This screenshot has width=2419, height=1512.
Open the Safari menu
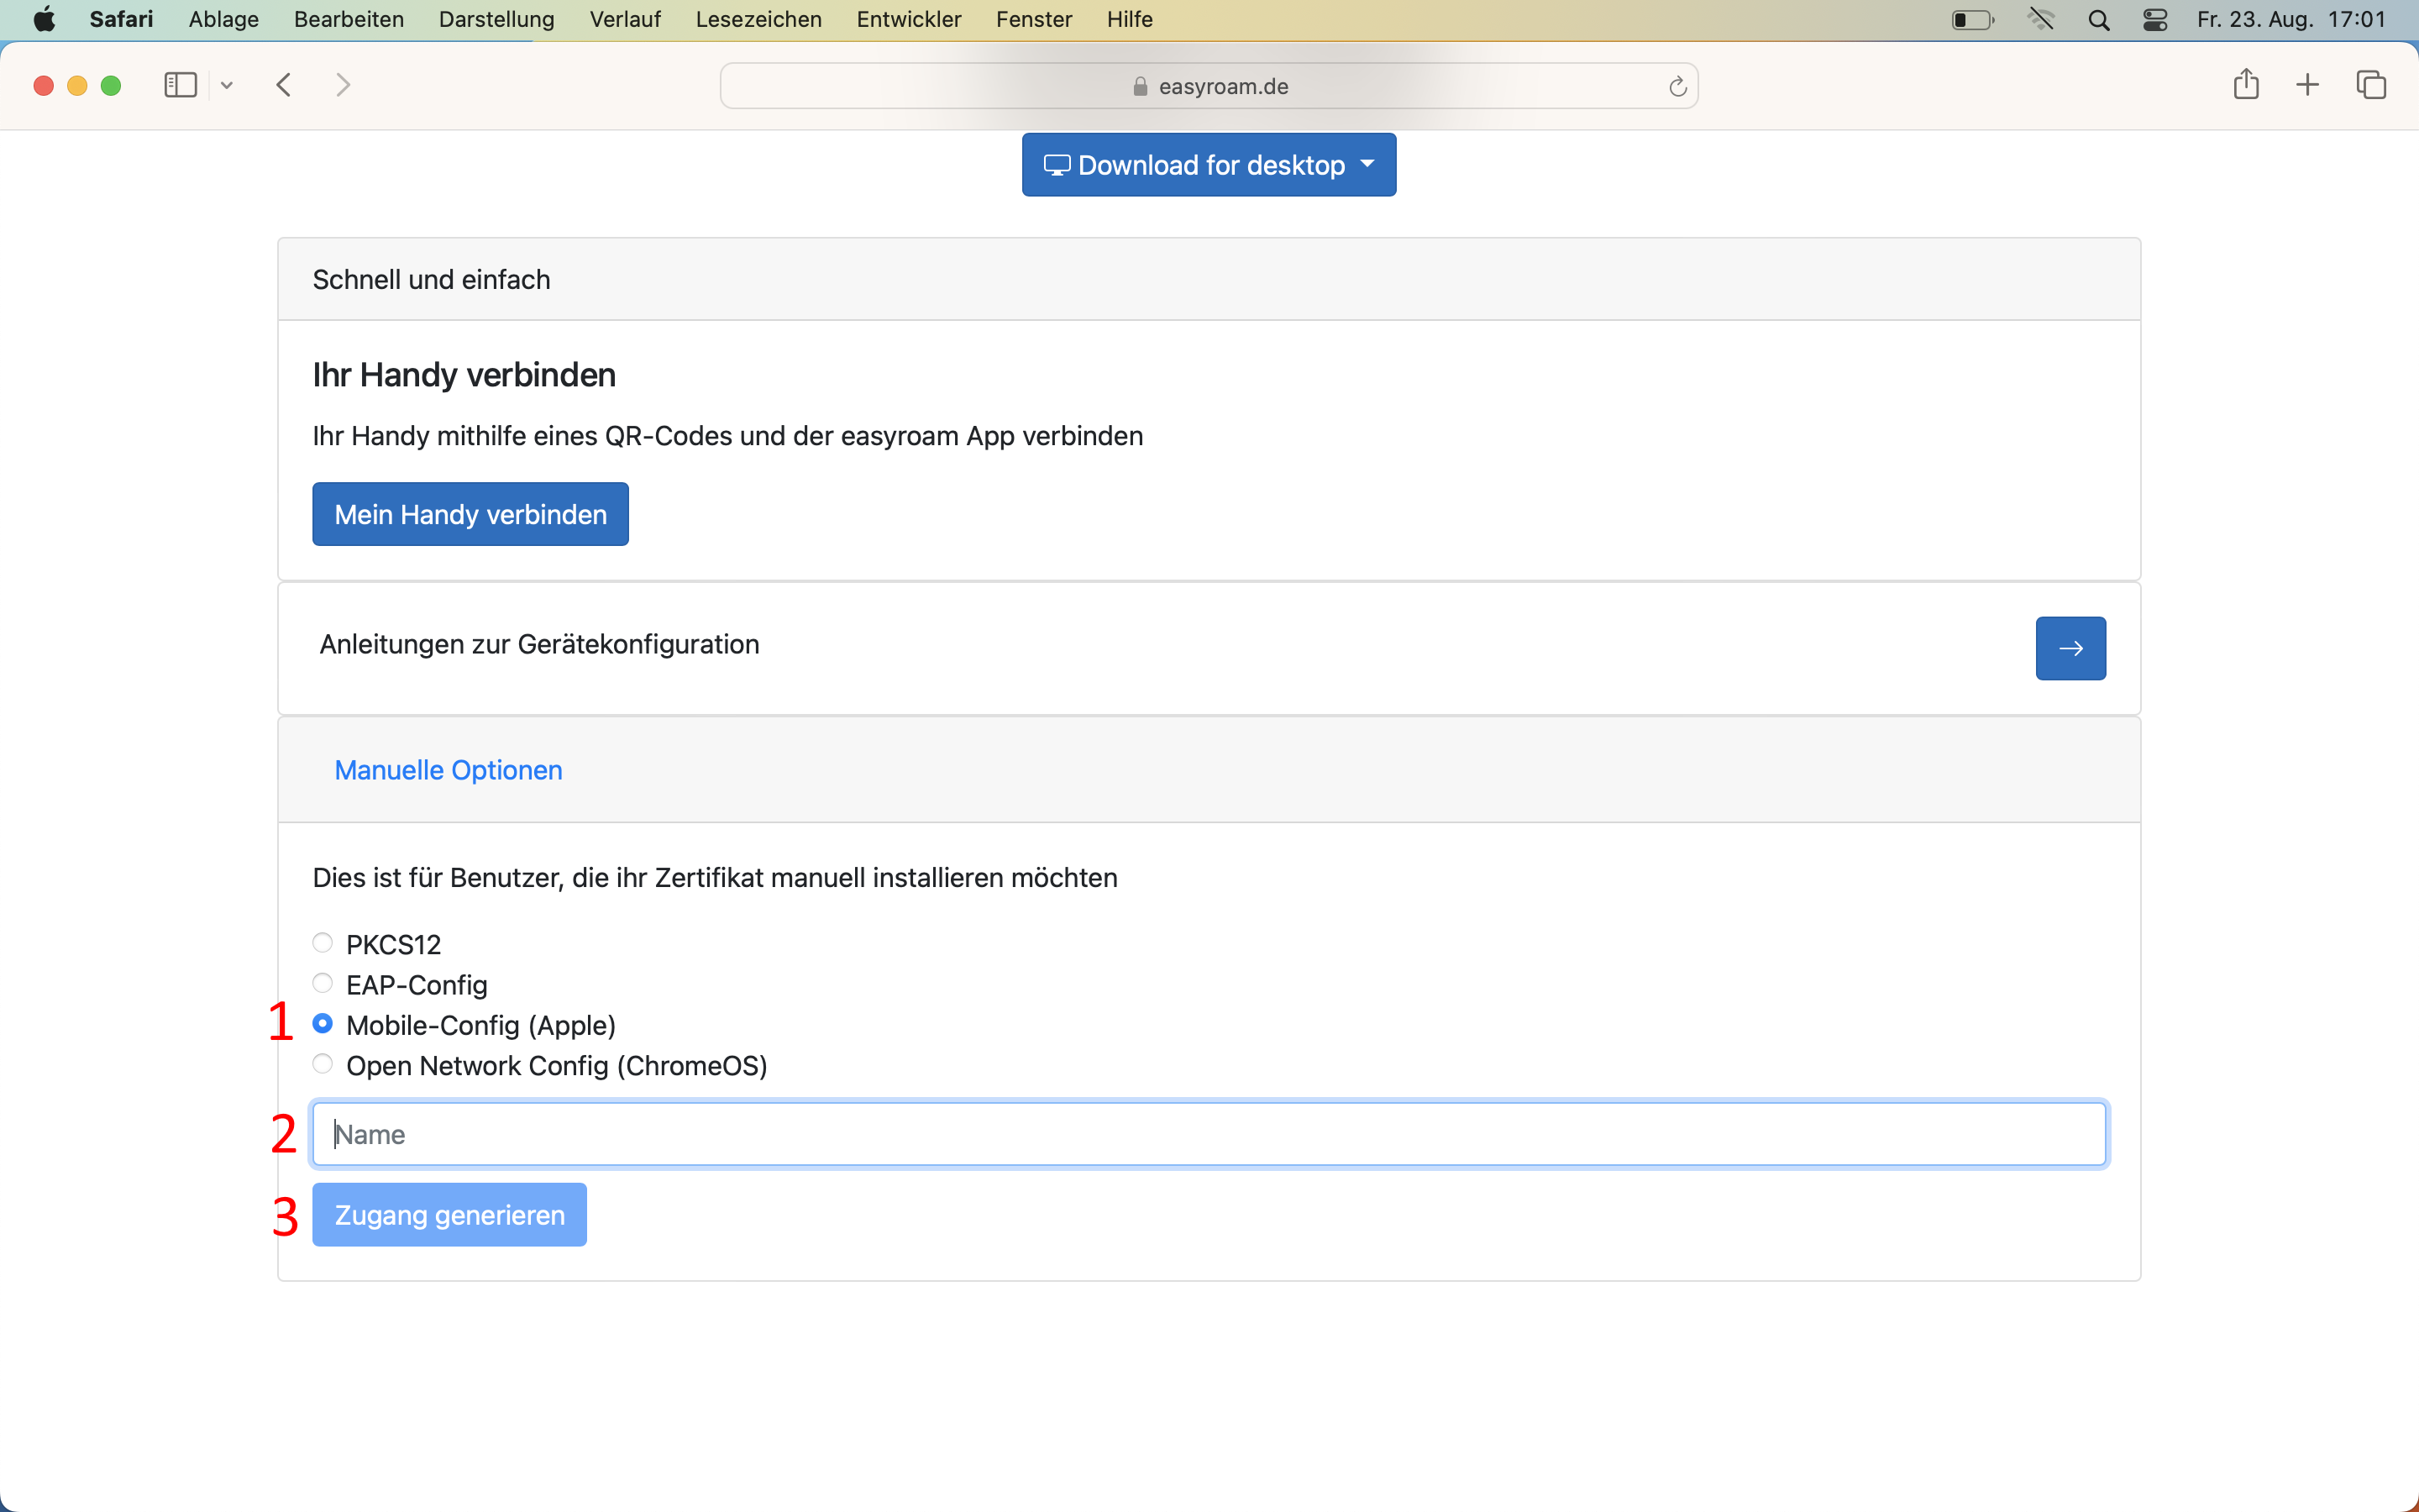(x=121, y=19)
